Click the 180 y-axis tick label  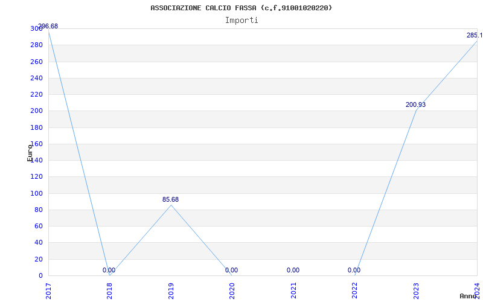tap(36, 127)
